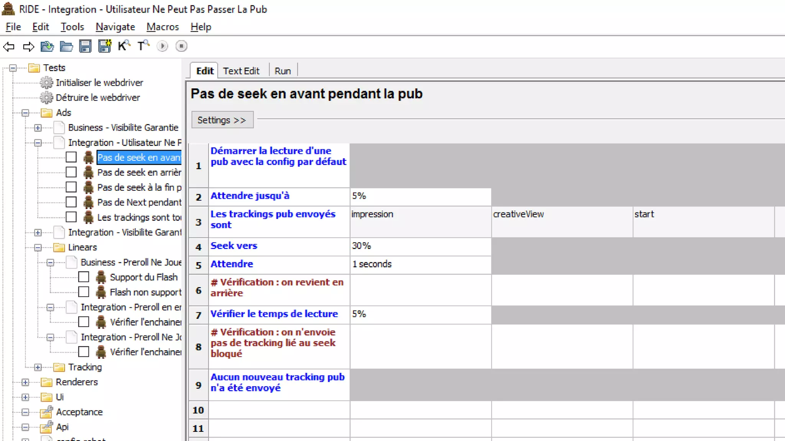The image size is (785, 441).
Task: Select the creativeView argument cell
Action: (x=562, y=222)
